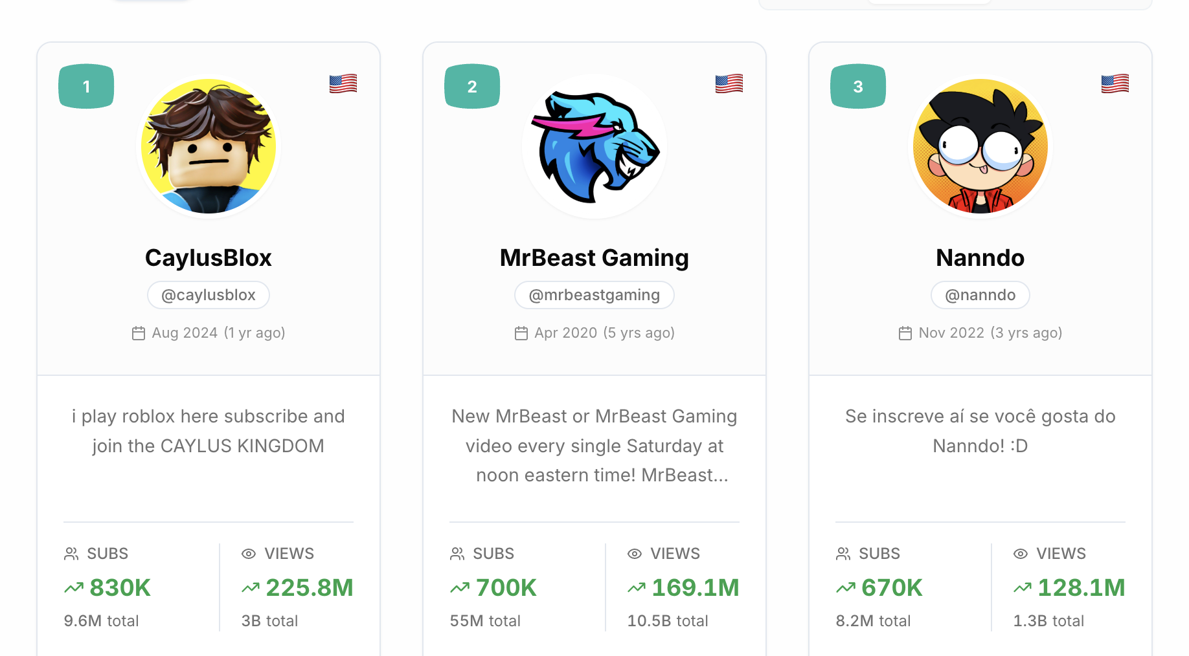Click the US flag on the CaylusBlox card
Viewport: 1189px width, 656px height.
tap(343, 83)
